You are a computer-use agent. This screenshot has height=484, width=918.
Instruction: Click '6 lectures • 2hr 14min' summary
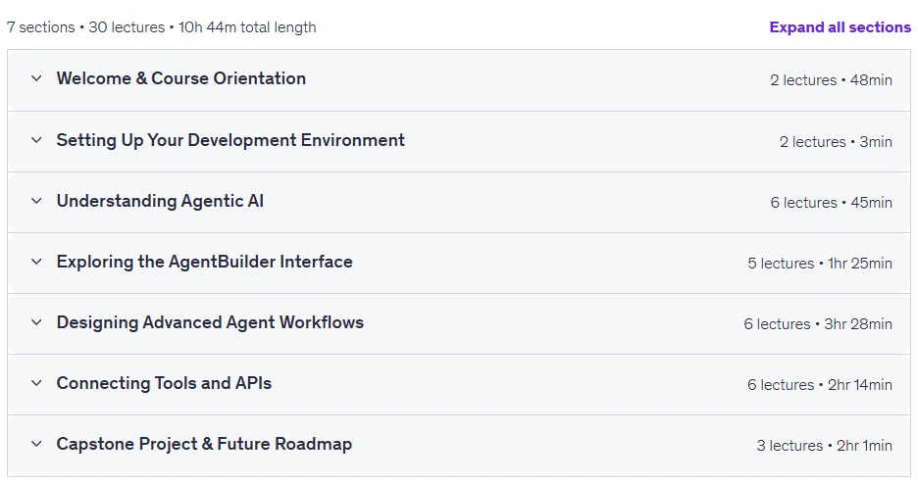820,385
